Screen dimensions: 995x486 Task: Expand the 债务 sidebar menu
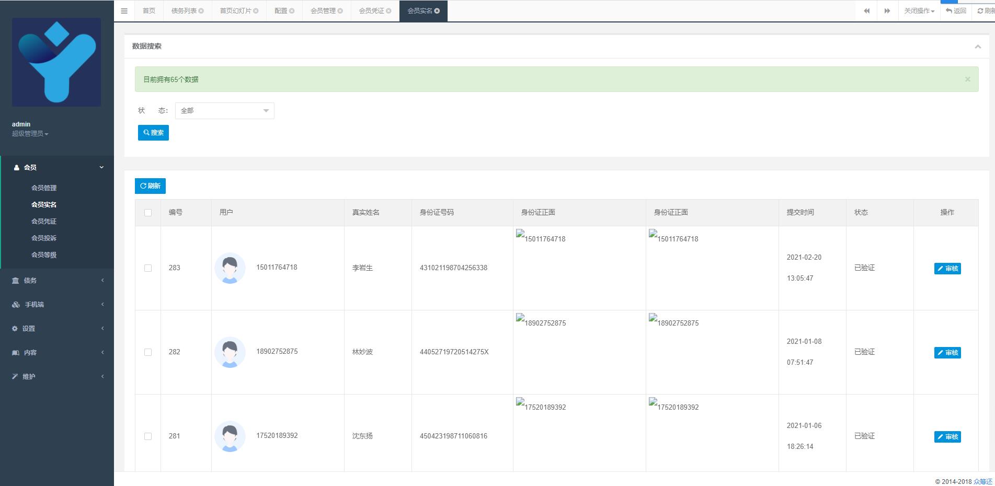coord(56,281)
